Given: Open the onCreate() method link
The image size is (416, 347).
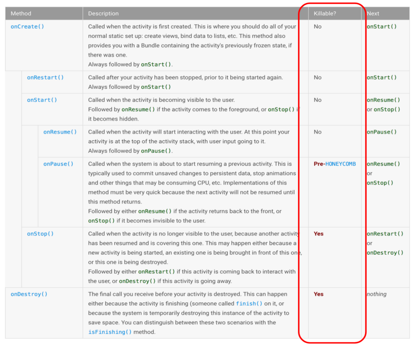Looking at the screenshot, I should 28,26.
